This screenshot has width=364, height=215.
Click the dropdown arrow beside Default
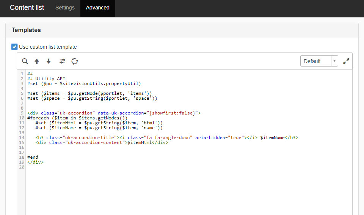[x=334, y=61]
